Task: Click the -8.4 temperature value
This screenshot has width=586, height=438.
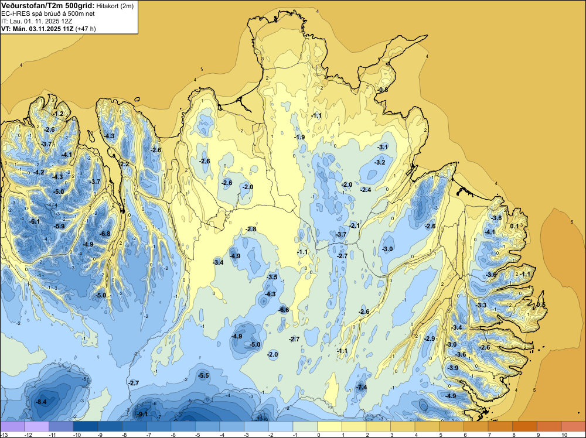Action: click(41, 402)
